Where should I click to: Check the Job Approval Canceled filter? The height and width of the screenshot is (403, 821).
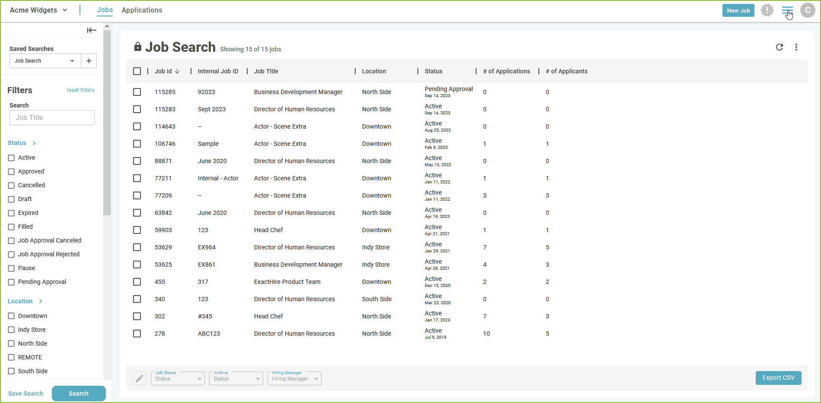pos(11,241)
